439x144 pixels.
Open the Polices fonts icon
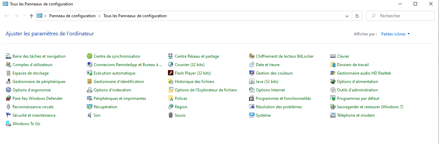coord(171,98)
